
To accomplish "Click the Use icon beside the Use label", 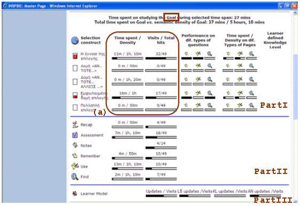I will (x=75, y=166).
